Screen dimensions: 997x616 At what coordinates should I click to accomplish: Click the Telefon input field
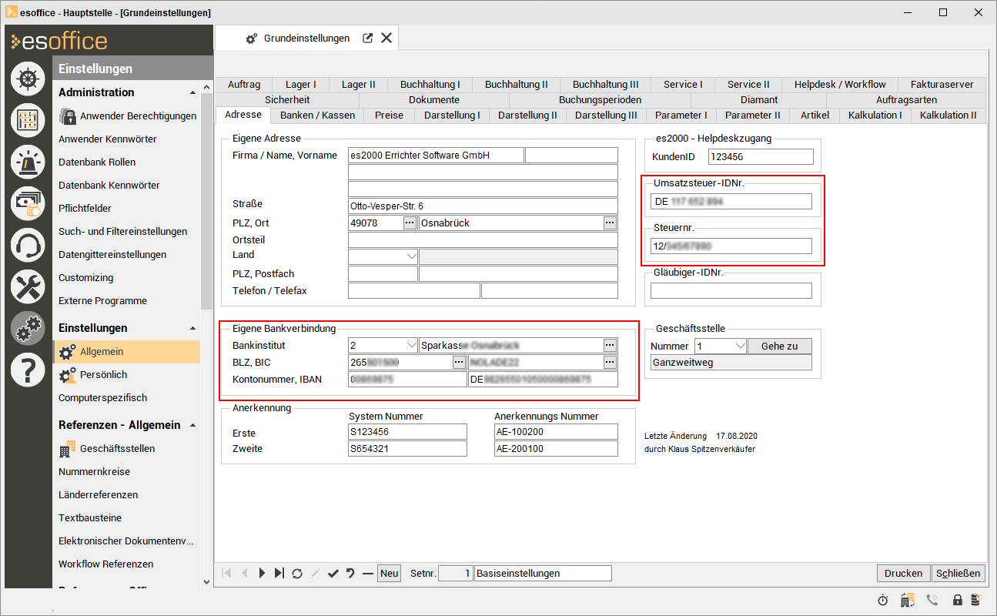(x=414, y=290)
